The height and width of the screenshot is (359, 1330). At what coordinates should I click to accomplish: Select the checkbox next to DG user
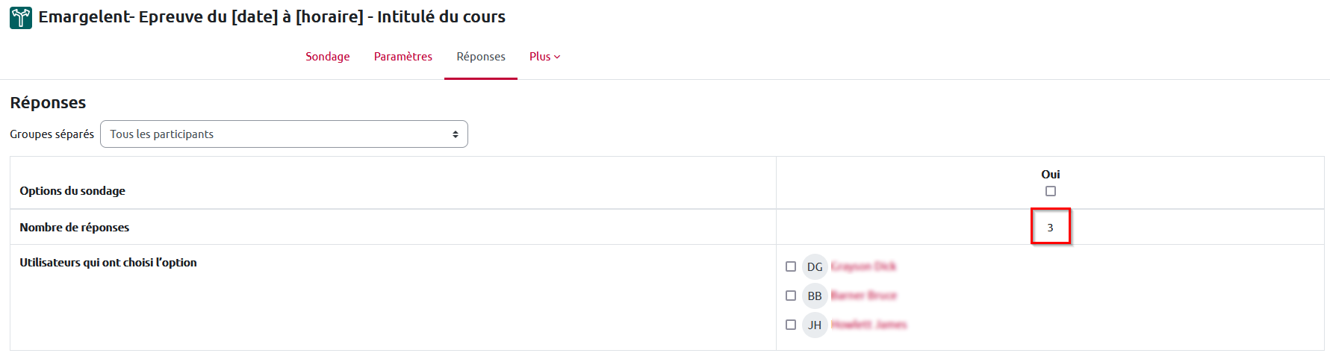point(791,266)
